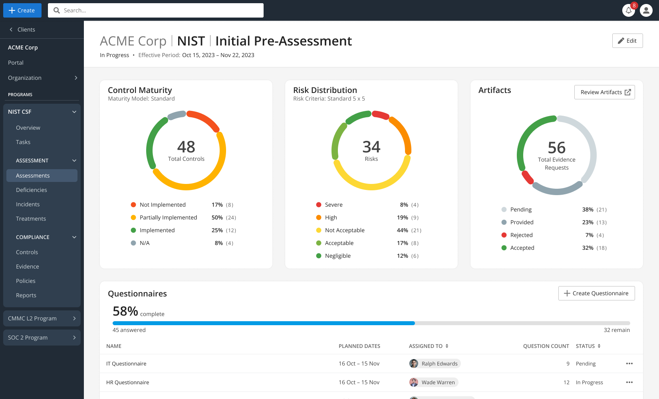Click the Create button

22,10
